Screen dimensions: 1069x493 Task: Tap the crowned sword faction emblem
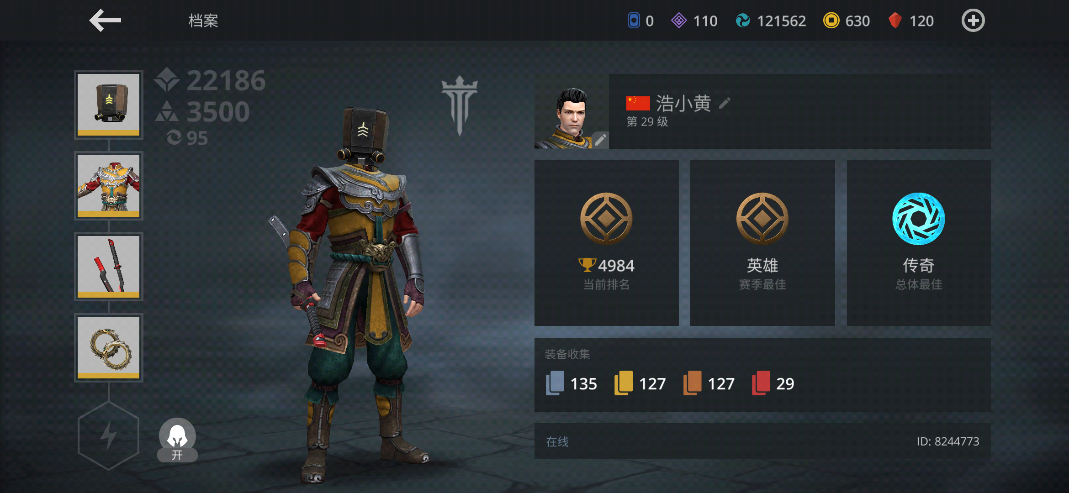point(460,106)
